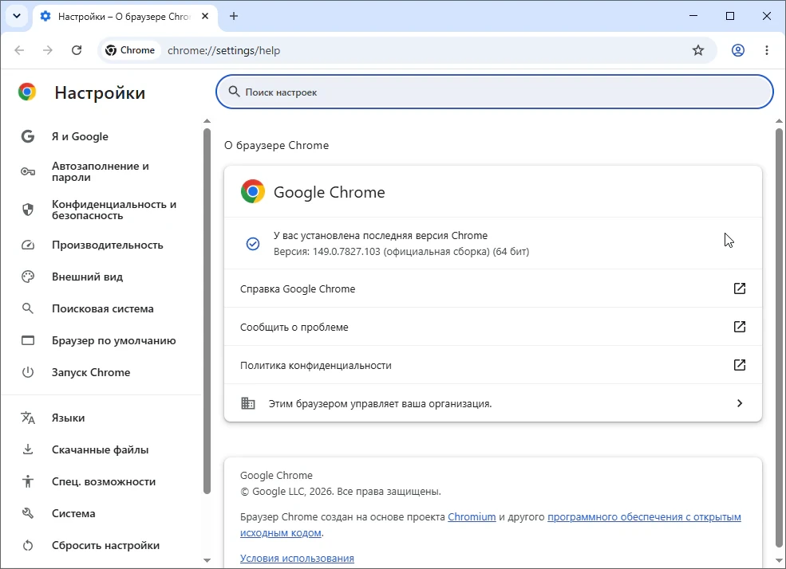Click sidebar scrollbar up arrow
This screenshot has width=786, height=569.
point(207,121)
